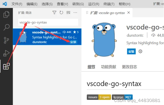Click the Syntax highlighting description in detail header

point(145,43)
